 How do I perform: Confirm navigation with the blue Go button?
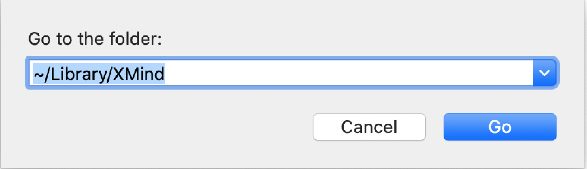tap(500, 127)
